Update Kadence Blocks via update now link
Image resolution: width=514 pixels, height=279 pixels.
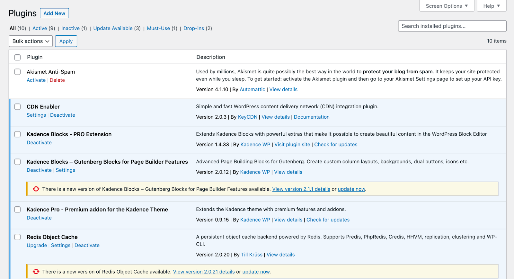click(x=351, y=189)
